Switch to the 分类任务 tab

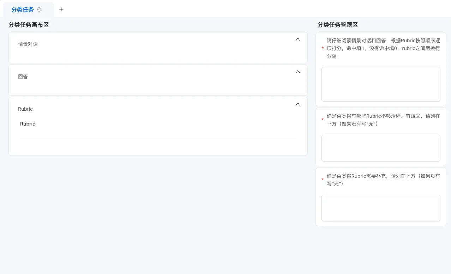[23, 10]
